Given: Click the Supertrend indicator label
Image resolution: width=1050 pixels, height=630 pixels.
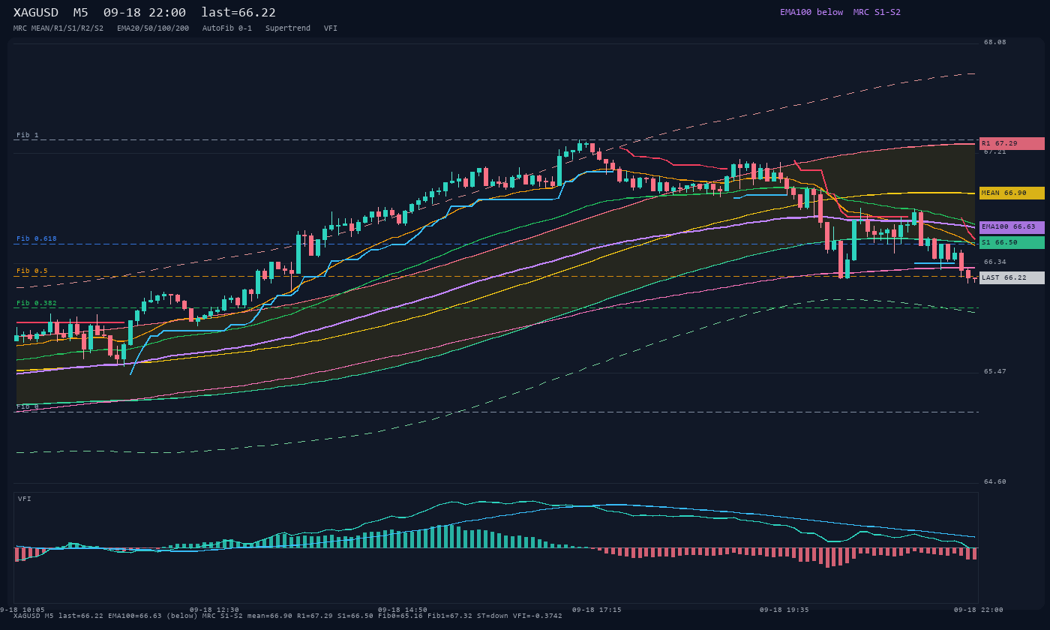Looking at the screenshot, I should [x=288, y=28].
